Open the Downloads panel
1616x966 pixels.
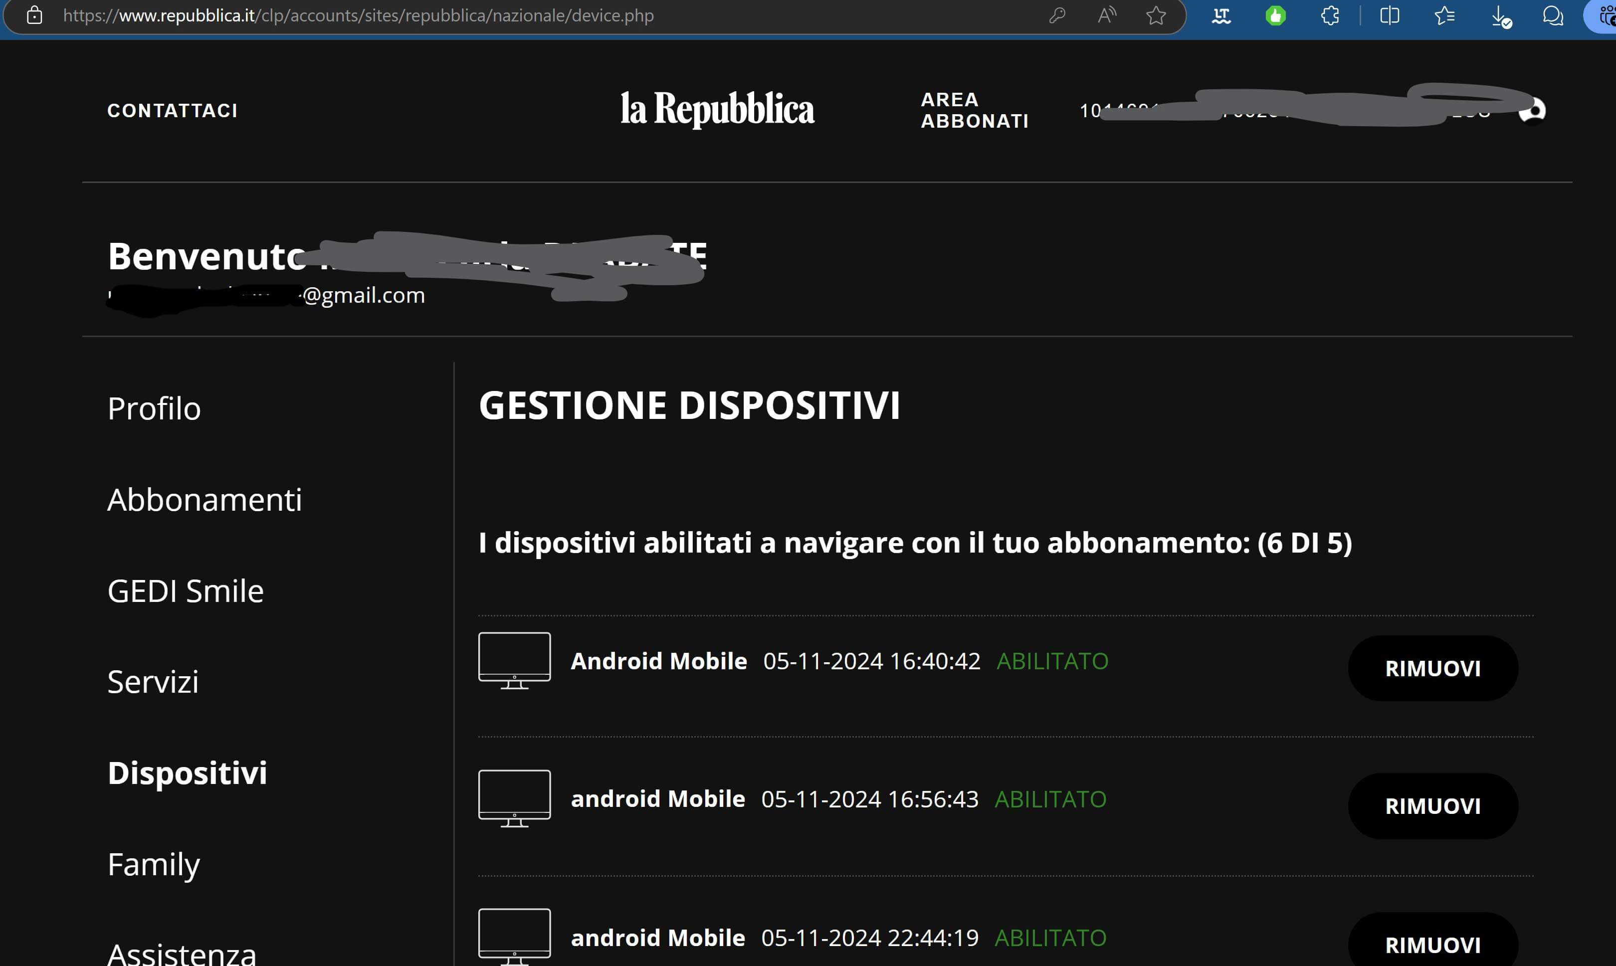point(1500,15)
